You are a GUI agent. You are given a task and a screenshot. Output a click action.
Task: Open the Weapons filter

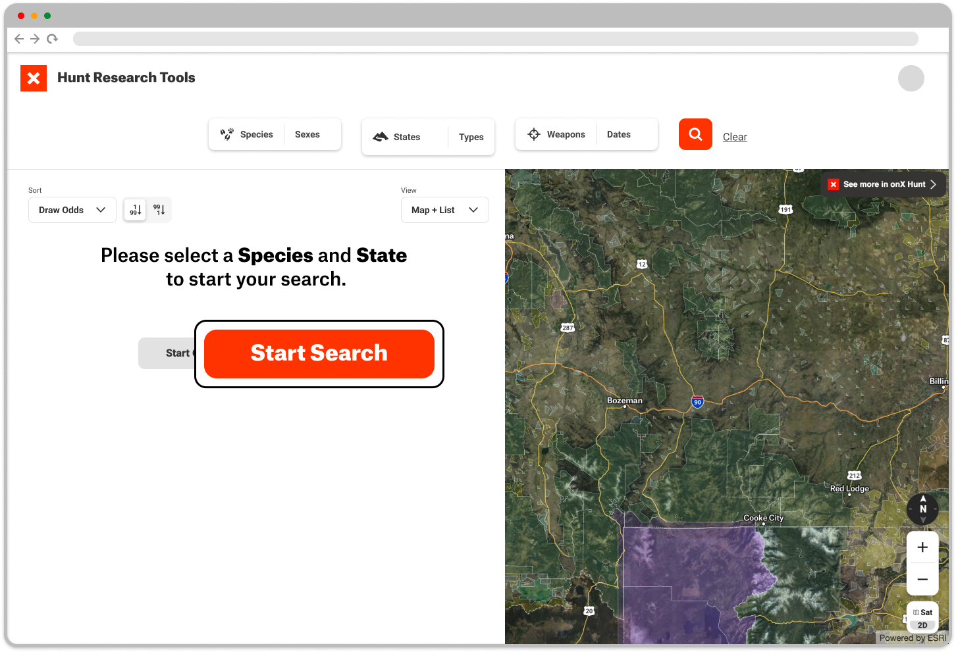point(556,134)
